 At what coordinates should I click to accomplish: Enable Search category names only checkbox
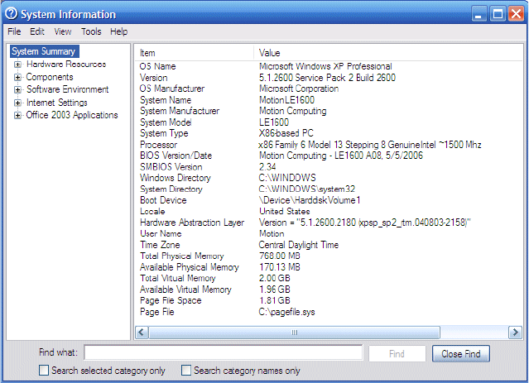click(x=186, y=371)
